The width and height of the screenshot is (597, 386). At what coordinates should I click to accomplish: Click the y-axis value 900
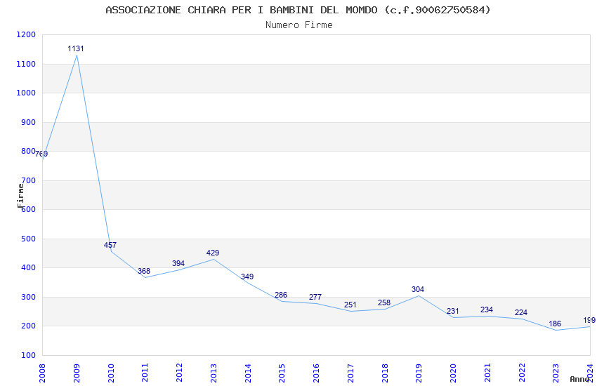point(28,122)
